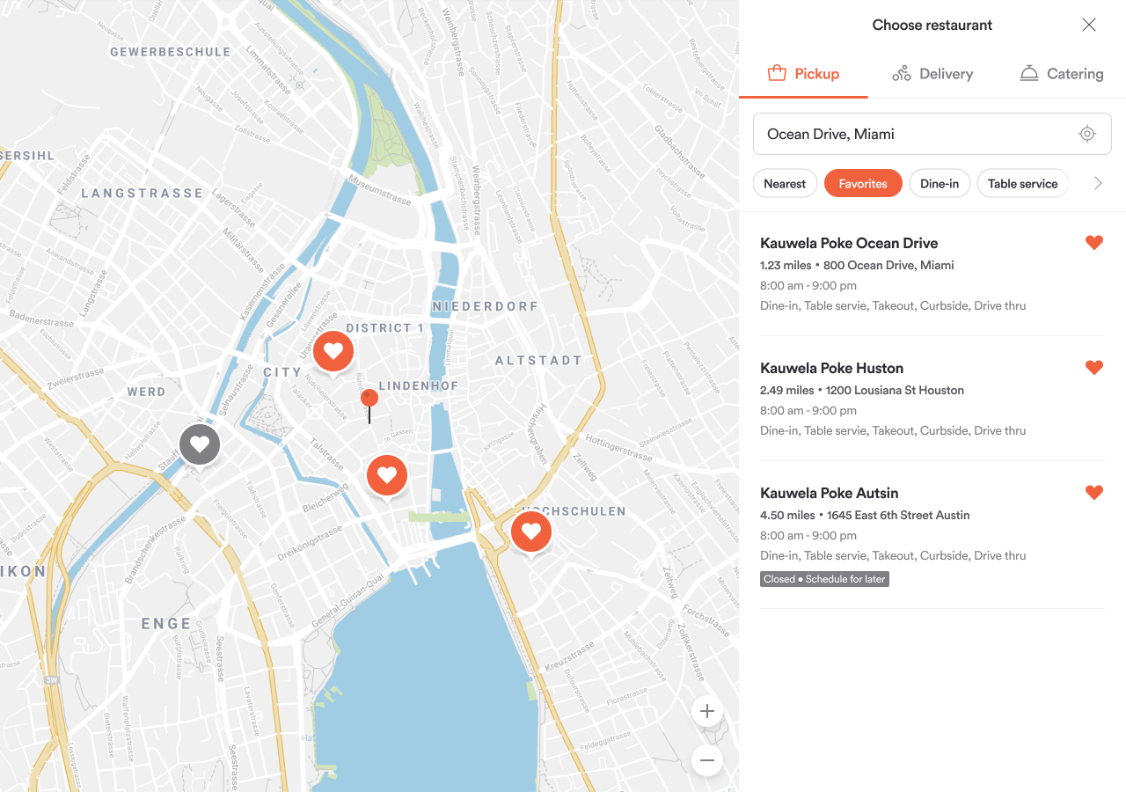This screenshot has height=792, width=1126.
Task: Click the shopping bag Pickup icon
Action: 777,73
